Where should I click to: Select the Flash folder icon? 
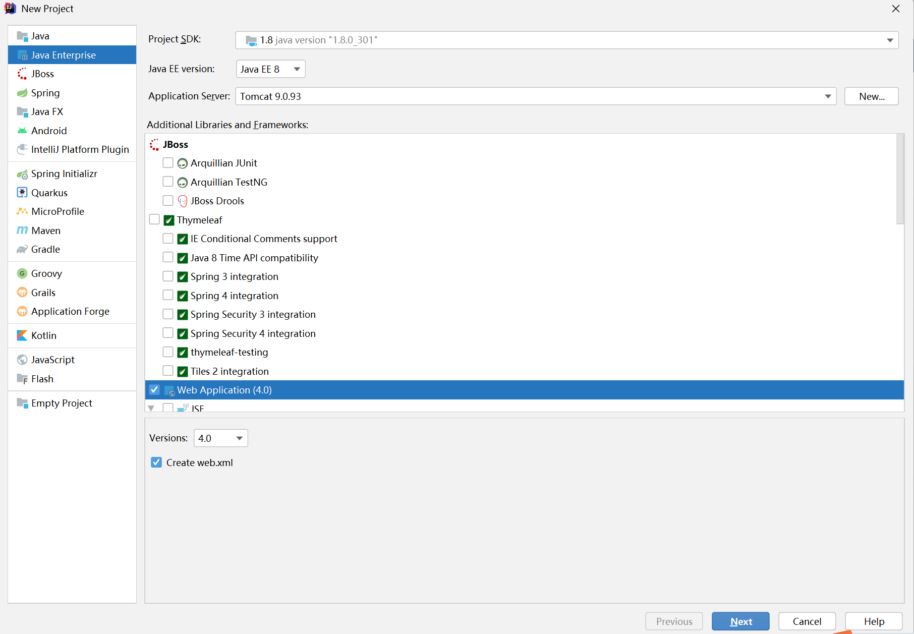(x=22, y=379)
